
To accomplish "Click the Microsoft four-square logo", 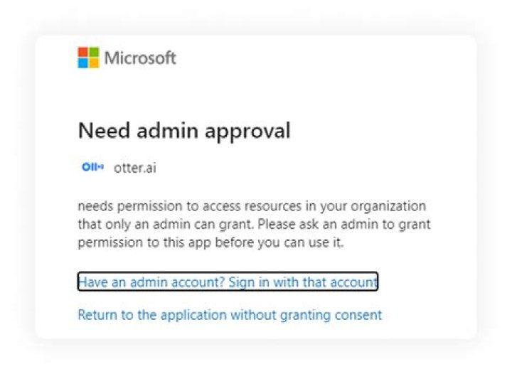I will pos(88,58).
